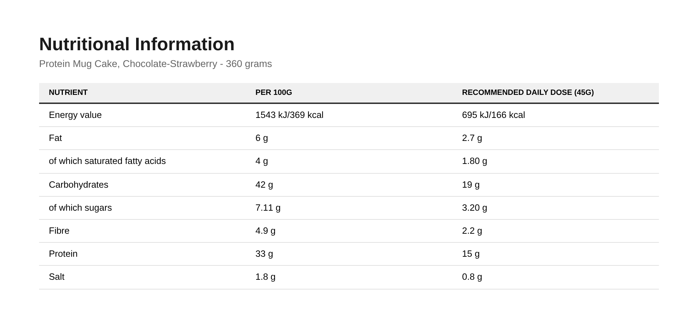The image size is (698, 323).
Task: Select the Fat row label
Action: tap(55, 138)
